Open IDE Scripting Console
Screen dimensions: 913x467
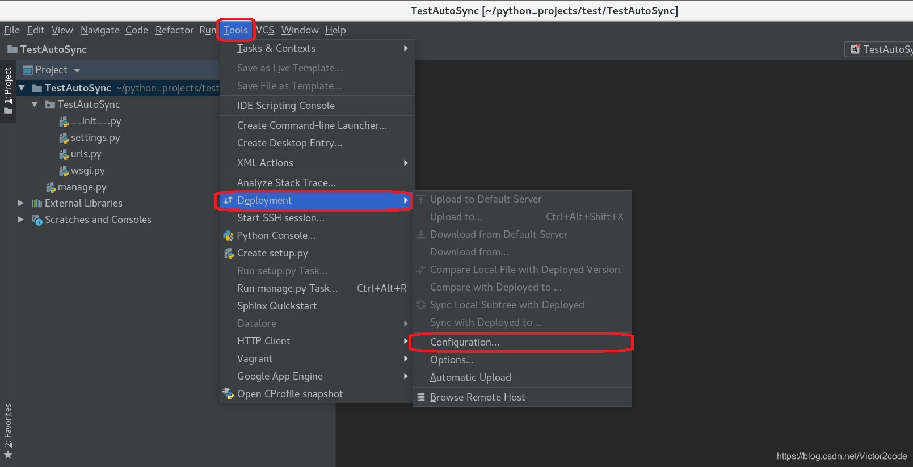click(317, 106)
